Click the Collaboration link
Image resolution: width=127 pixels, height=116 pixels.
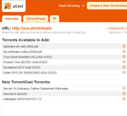[x=117, y=28]
